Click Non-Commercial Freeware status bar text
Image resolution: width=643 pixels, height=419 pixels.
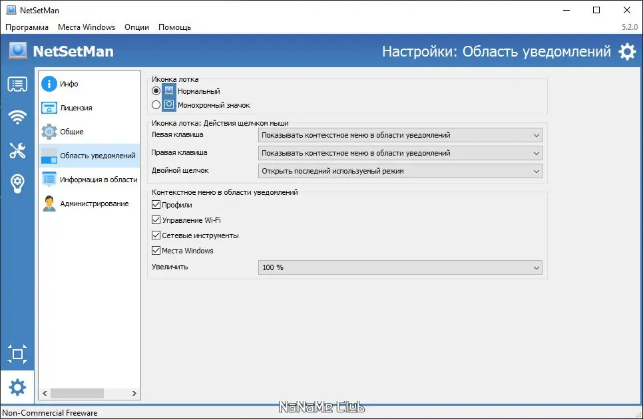[x=50, y=413]
